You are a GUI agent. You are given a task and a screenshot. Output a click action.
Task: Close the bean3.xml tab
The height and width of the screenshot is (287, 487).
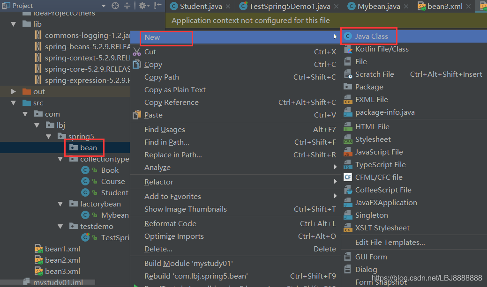pyautogui.click(x=468, y=7)
